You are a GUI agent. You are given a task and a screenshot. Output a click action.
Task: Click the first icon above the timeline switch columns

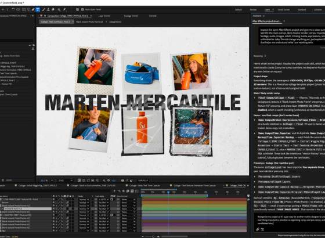pyautogui.click(x=115, y=191)
